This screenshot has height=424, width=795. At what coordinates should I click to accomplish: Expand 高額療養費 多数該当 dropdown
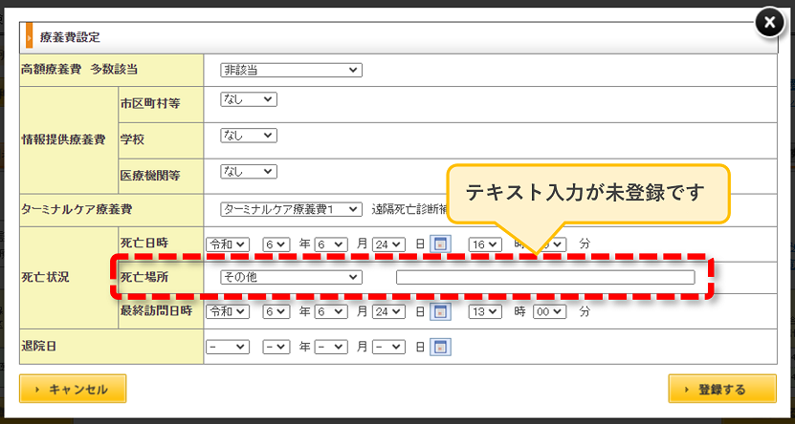click(x=291, y=71)
